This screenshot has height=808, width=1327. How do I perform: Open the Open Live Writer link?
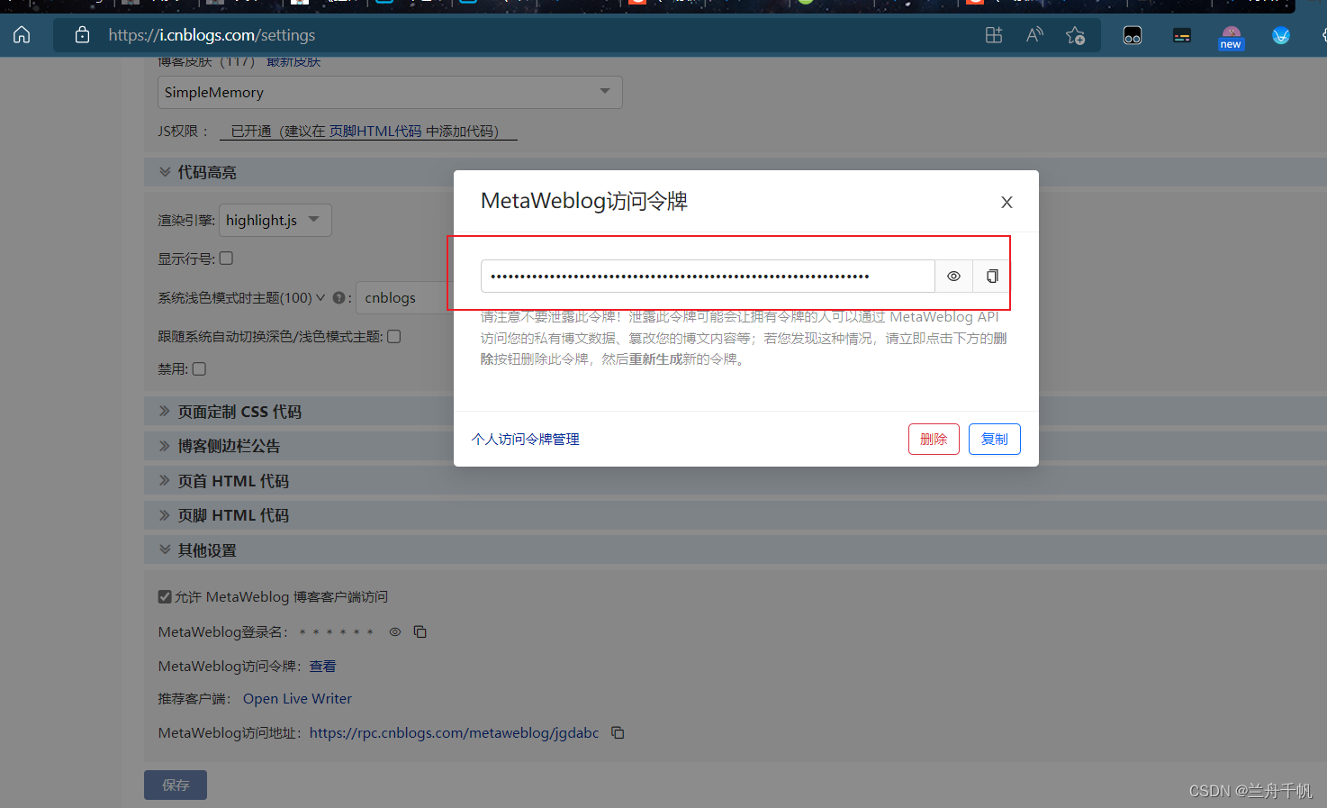pos(297,699)
